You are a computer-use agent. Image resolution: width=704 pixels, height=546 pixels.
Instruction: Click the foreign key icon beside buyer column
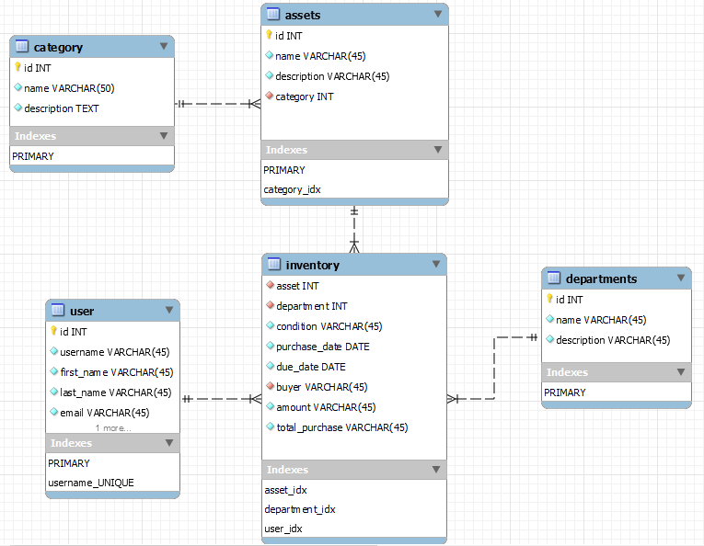point(270,387)
